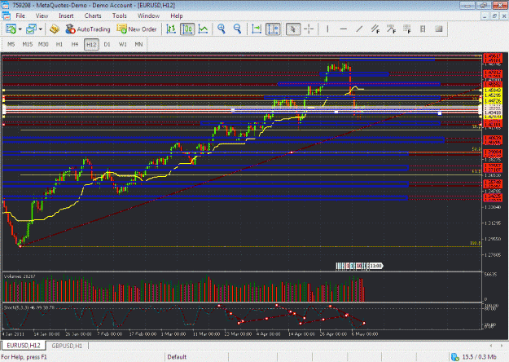Select the Andrews pitchfork tool

pyautogui.click(x=391, y=29)
